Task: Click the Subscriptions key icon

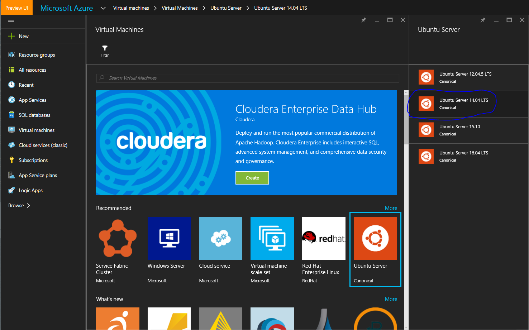Action: tap(11, 160)
